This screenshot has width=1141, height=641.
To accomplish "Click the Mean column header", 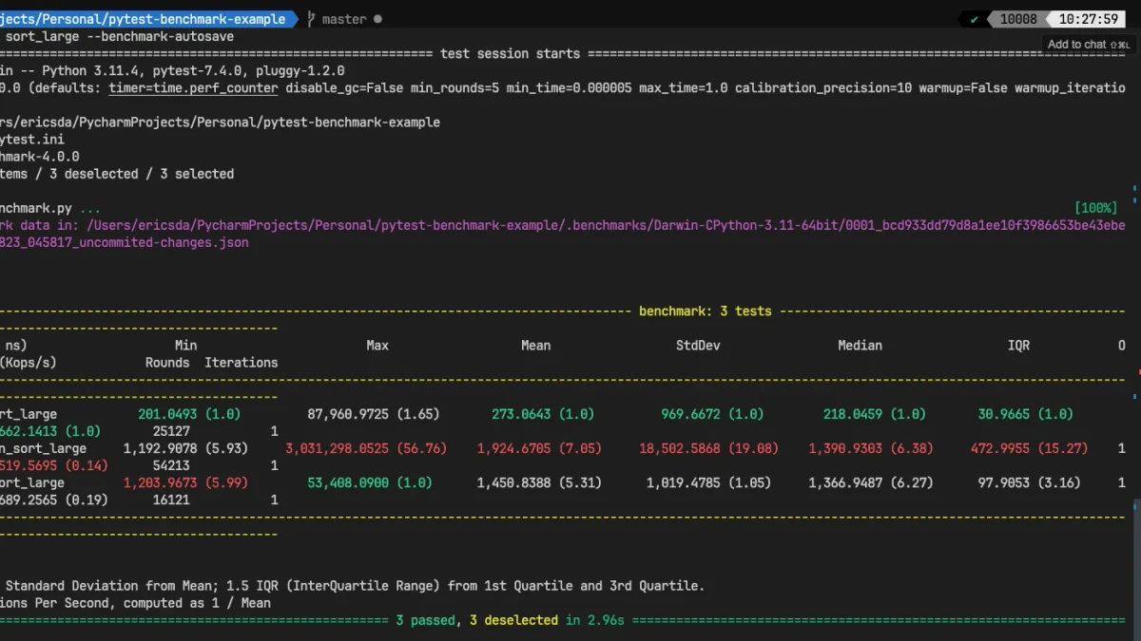I will coord(535,345).
